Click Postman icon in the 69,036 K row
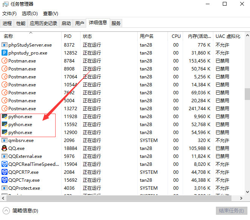Screen dimensions: 250x220 5,93
